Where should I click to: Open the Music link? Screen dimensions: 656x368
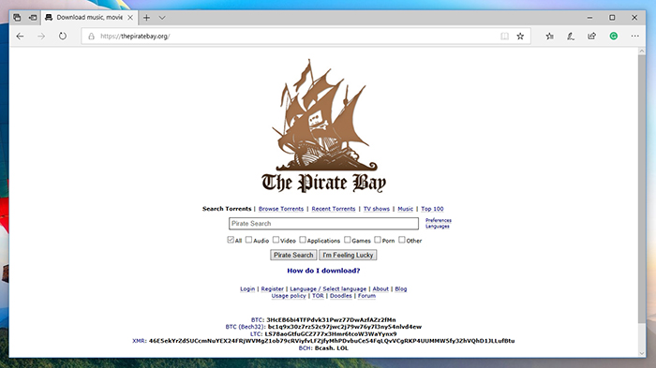[405, 209]
